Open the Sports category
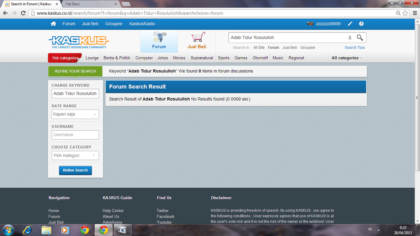Viewport: 420px width, 236px height. pyautogui.click(x=224, y=58)
